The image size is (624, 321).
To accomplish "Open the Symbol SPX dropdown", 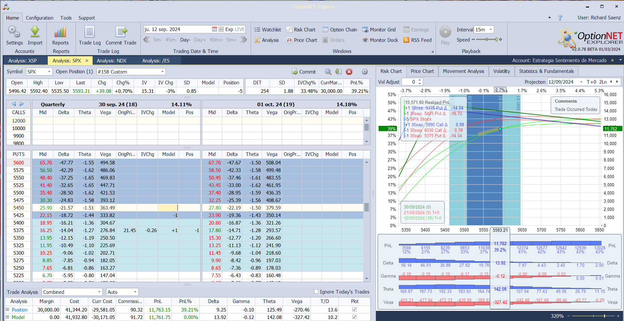I will click(x=49, y=72).
